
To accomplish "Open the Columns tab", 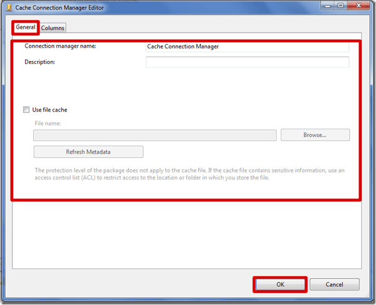I will (53, 28).
